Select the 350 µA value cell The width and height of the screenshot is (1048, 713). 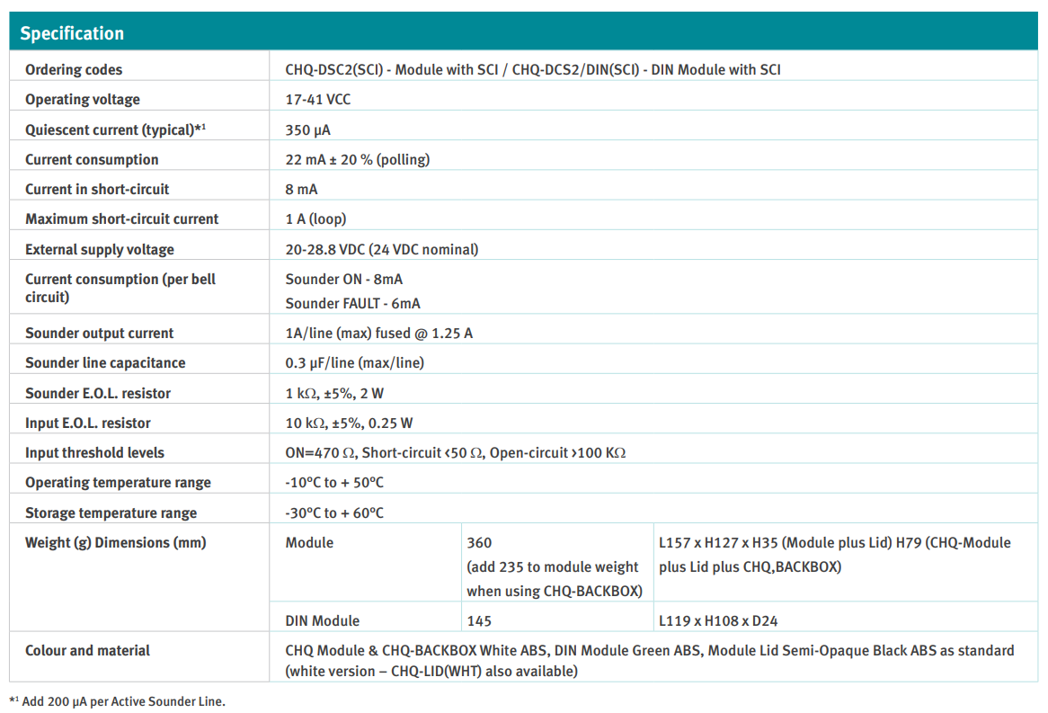click(x=307, y=129)
